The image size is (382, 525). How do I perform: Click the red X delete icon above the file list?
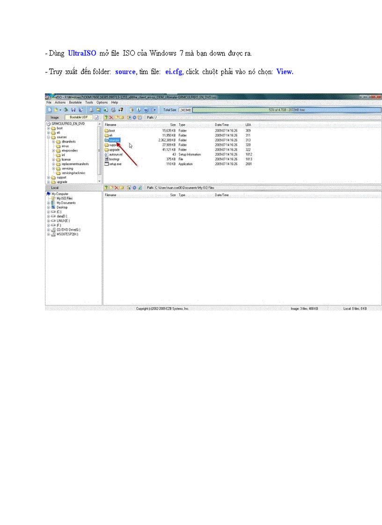coord(111,117)
